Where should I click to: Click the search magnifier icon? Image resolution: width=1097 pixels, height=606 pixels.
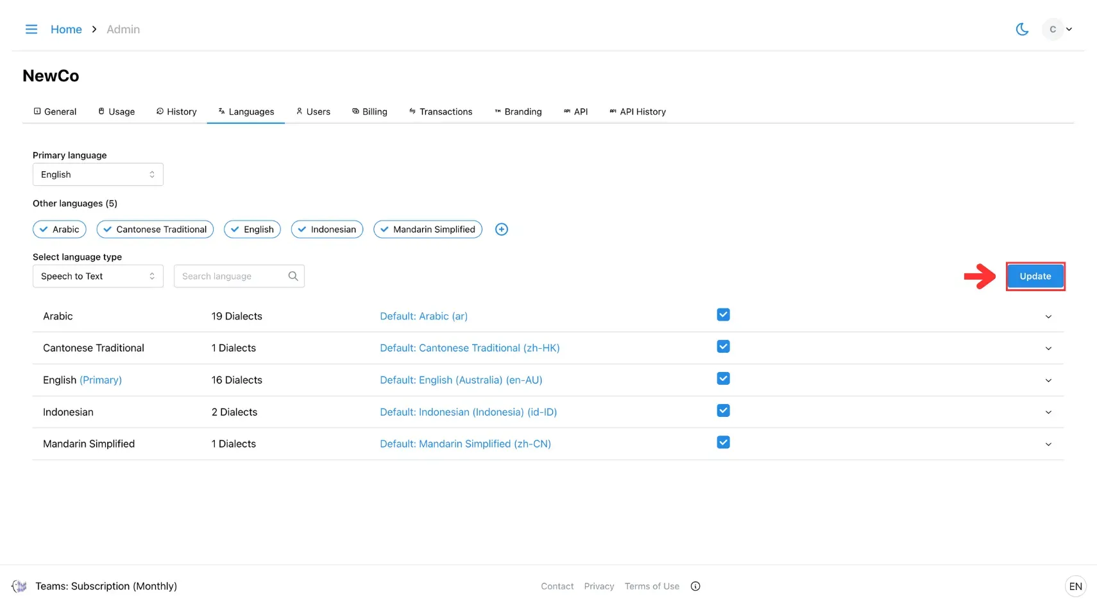293,276
